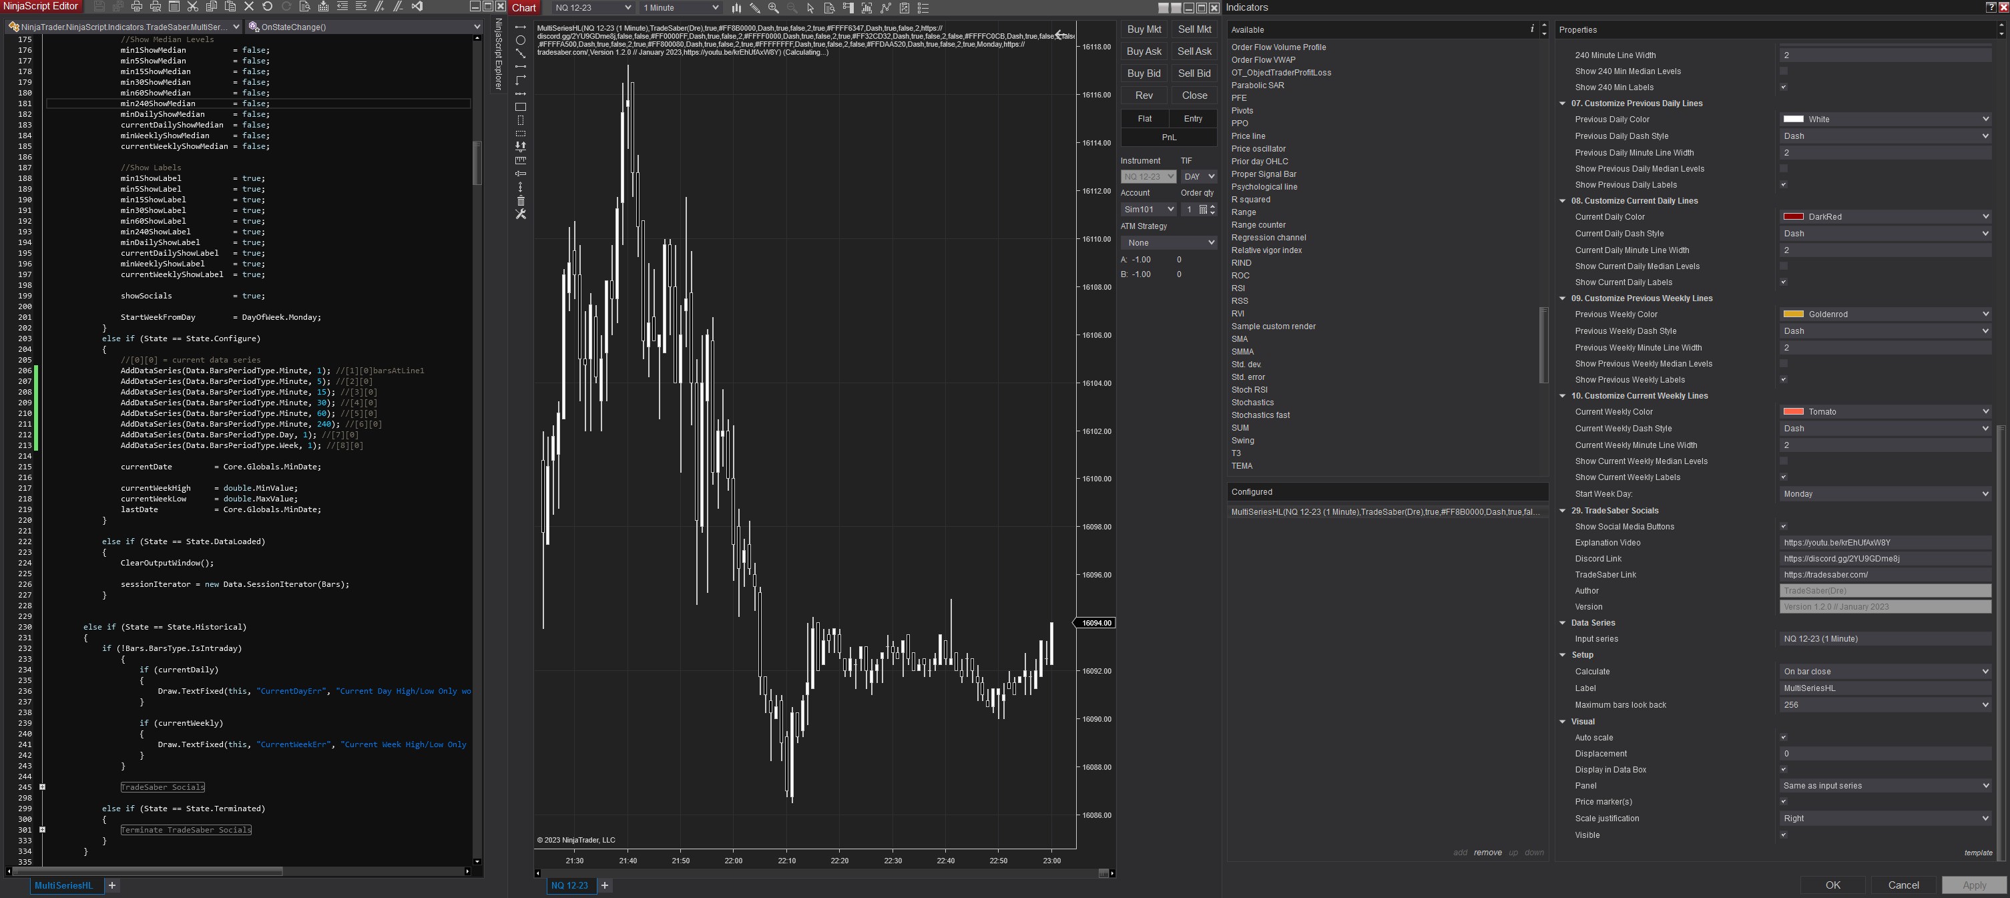Click the chart zoom in magnifier icon

[x=773, y=8]
